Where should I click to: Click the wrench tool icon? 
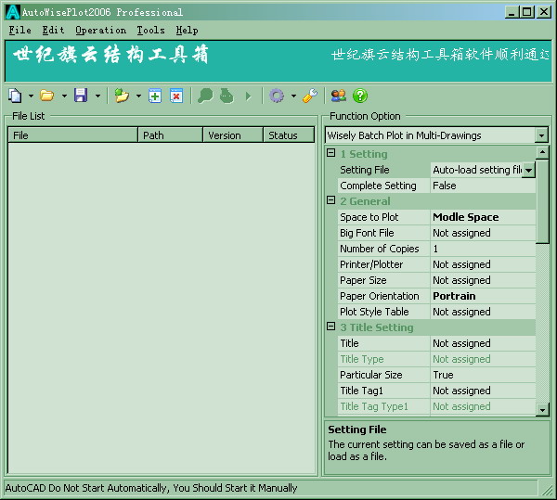310,96
